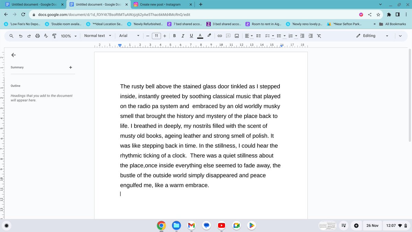This screenshot has height=232, width=412.
Task: Select the Paint format tool
Action: pos(54,35)
